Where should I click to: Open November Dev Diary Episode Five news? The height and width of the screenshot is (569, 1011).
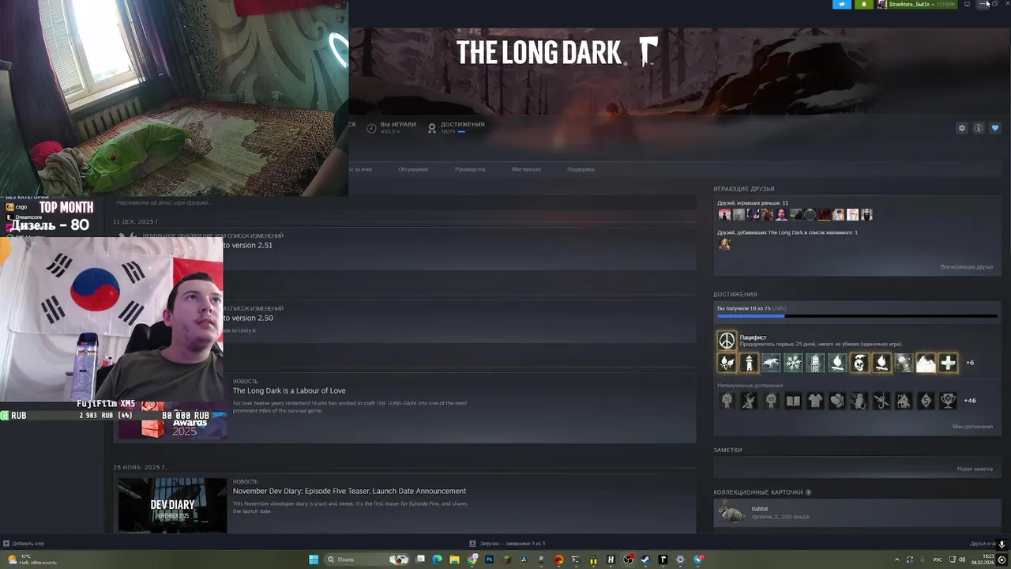click(349, 491)
